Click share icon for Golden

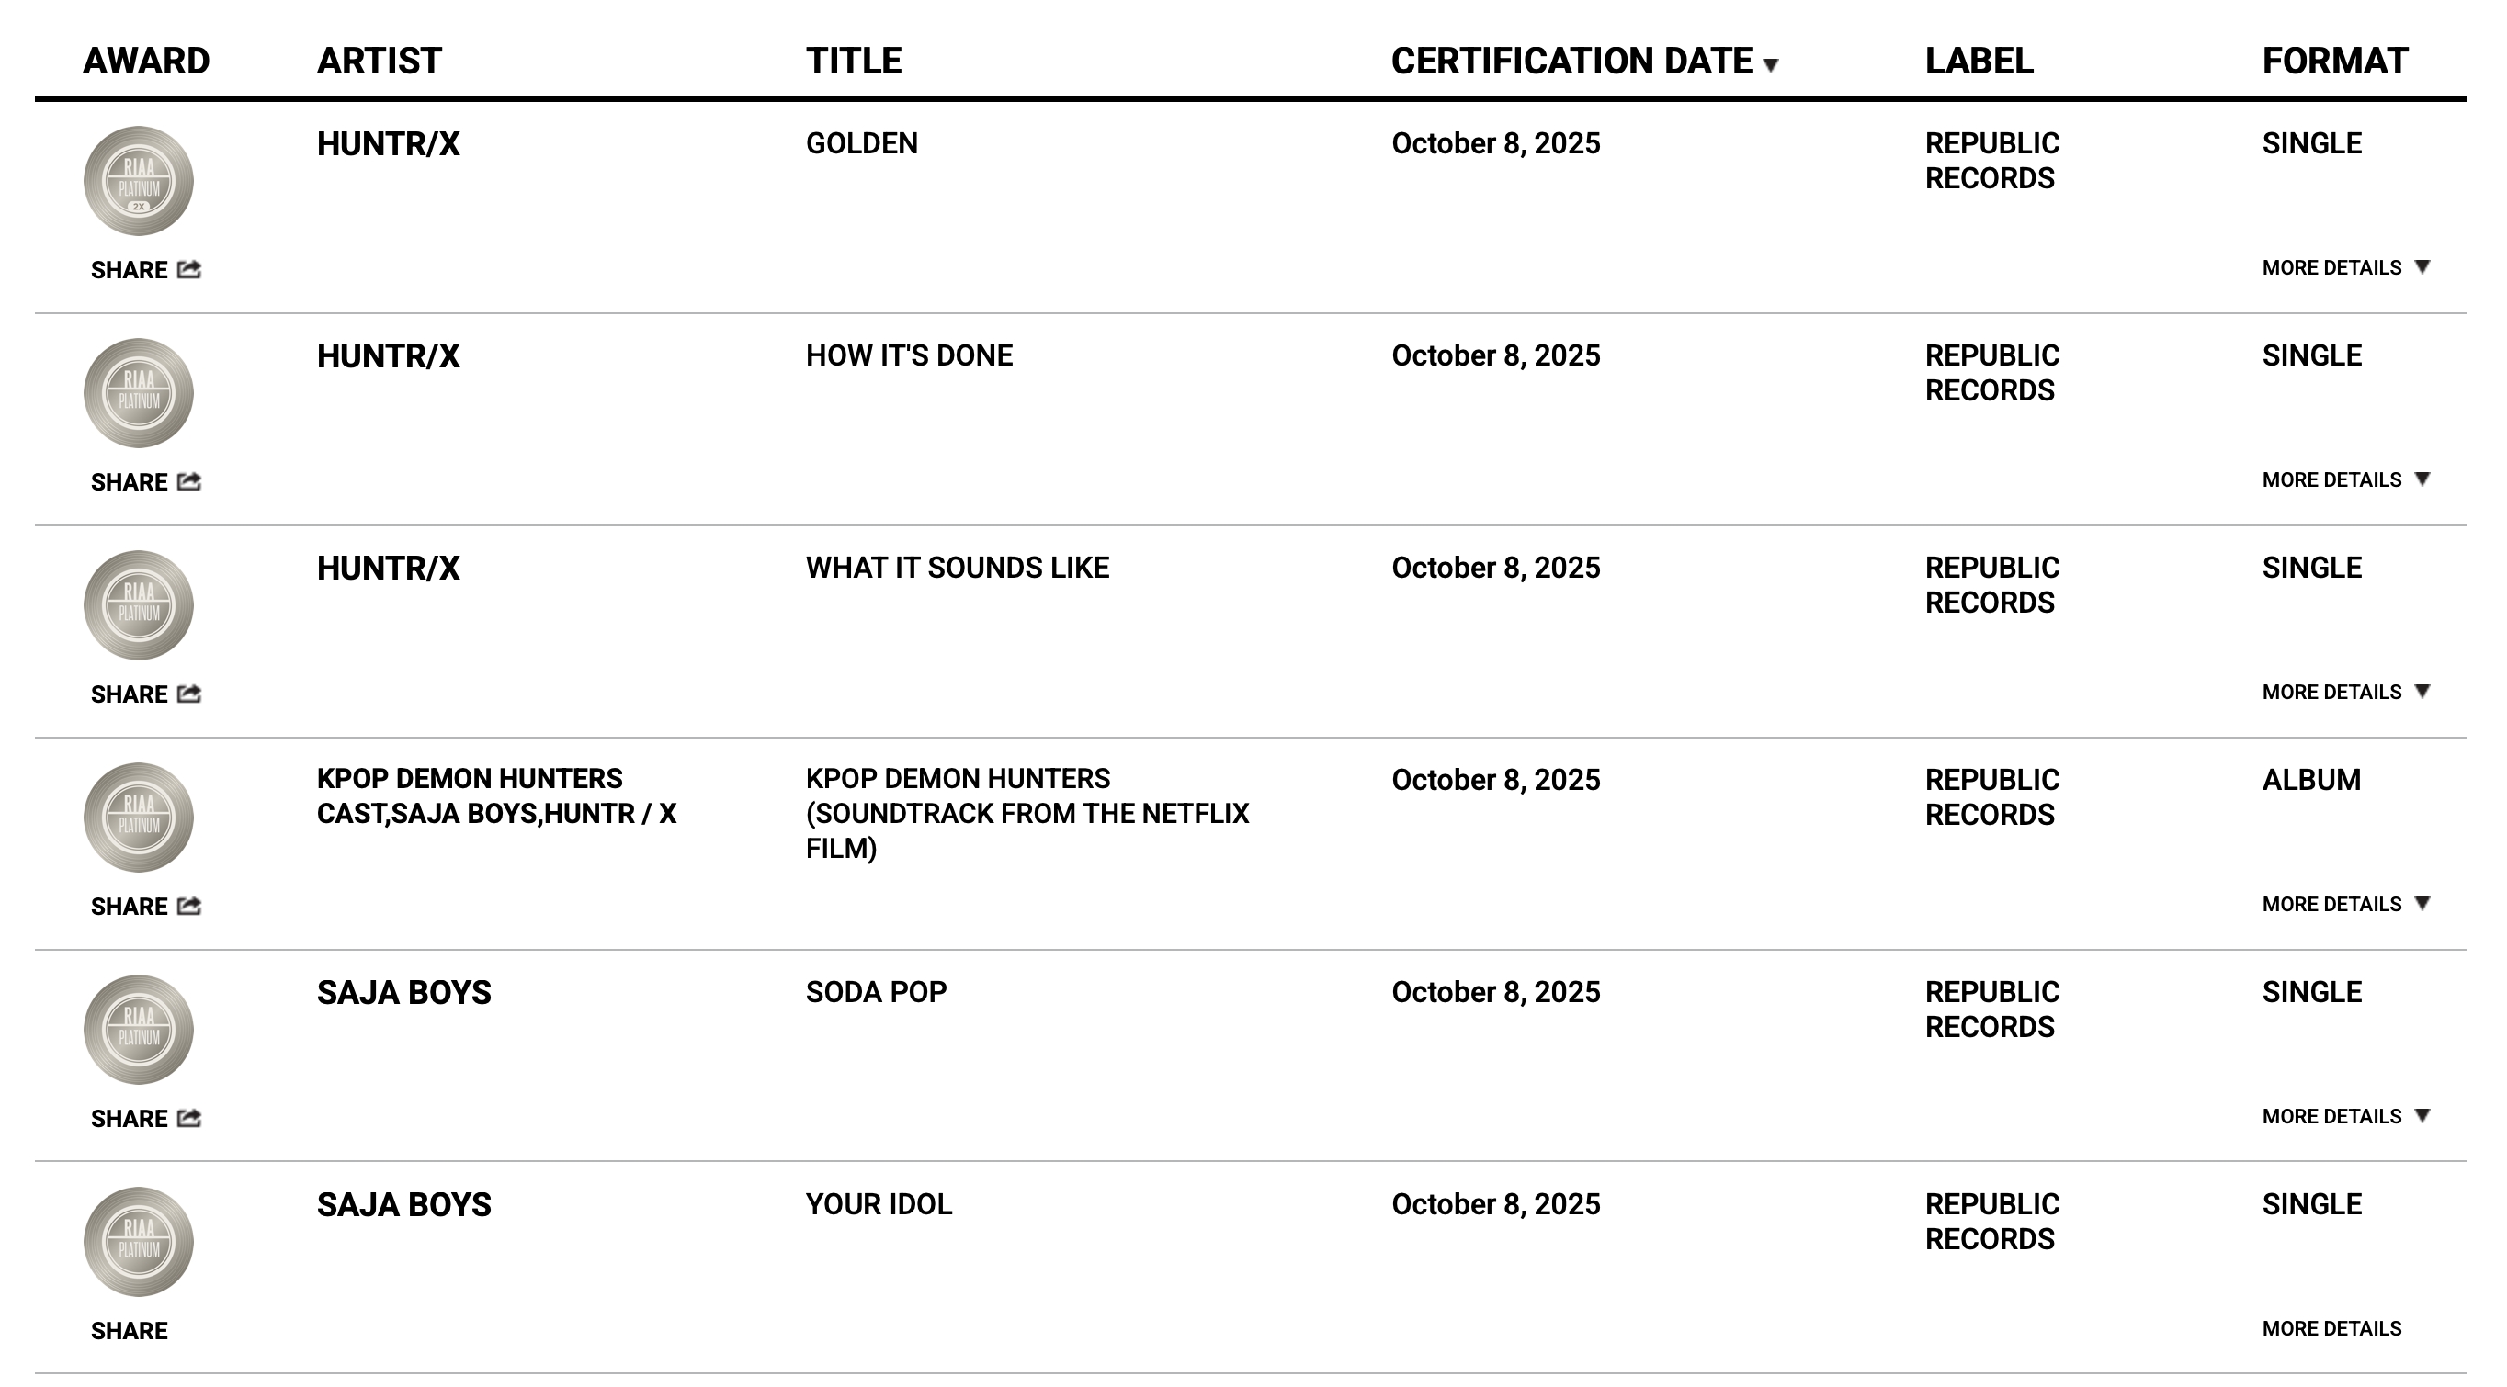[188, 269]
